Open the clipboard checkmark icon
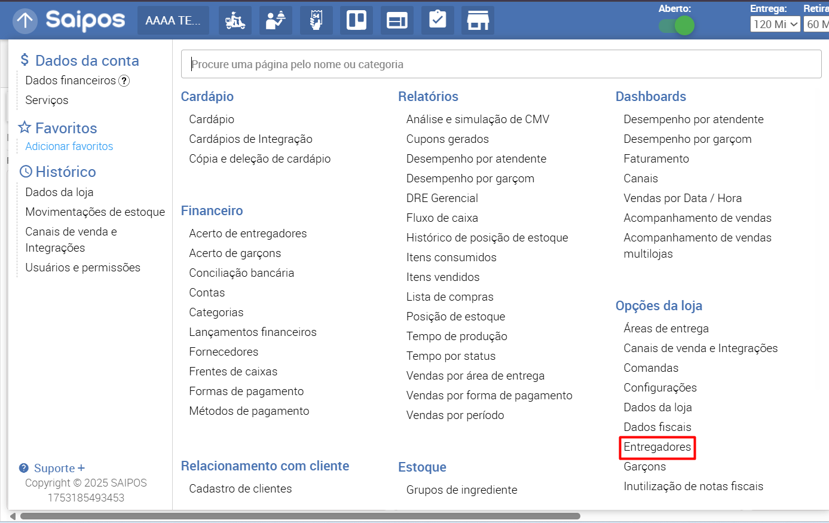The height and width of the screenshot is (523, 829). pos(438,21)
